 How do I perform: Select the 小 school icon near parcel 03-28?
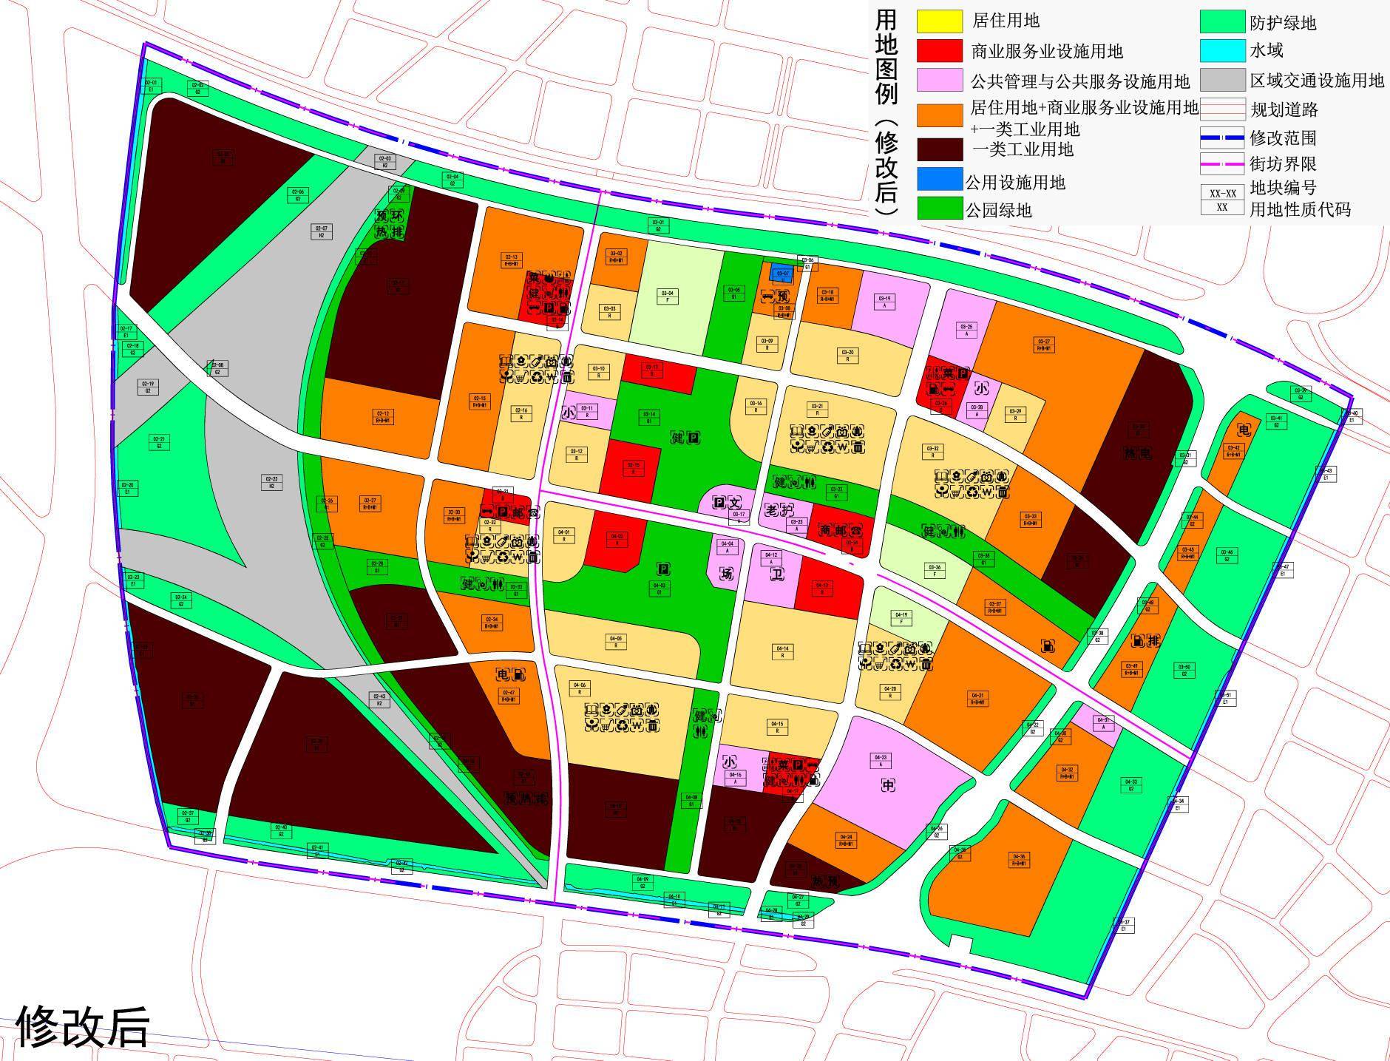click(981, 388)
